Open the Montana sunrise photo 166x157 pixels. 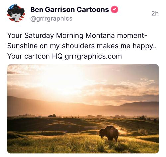[83, 109]
